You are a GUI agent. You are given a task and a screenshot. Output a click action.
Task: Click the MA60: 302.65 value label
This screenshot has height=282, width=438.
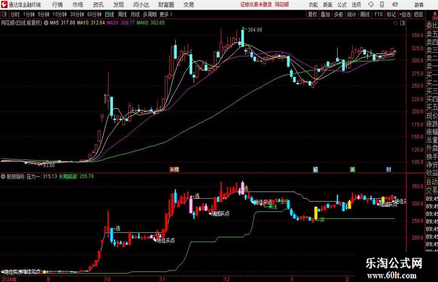pos(151,23)
